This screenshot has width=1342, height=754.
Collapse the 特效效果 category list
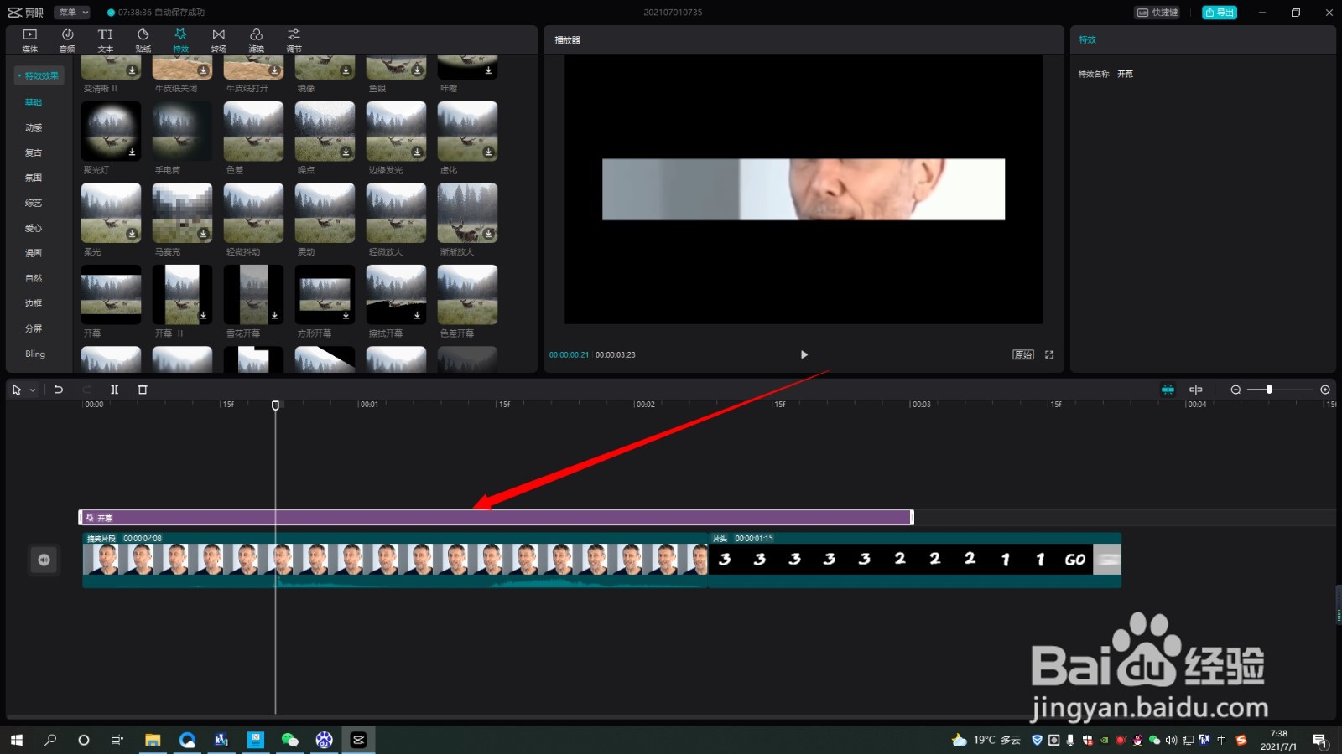coord(39,75)
